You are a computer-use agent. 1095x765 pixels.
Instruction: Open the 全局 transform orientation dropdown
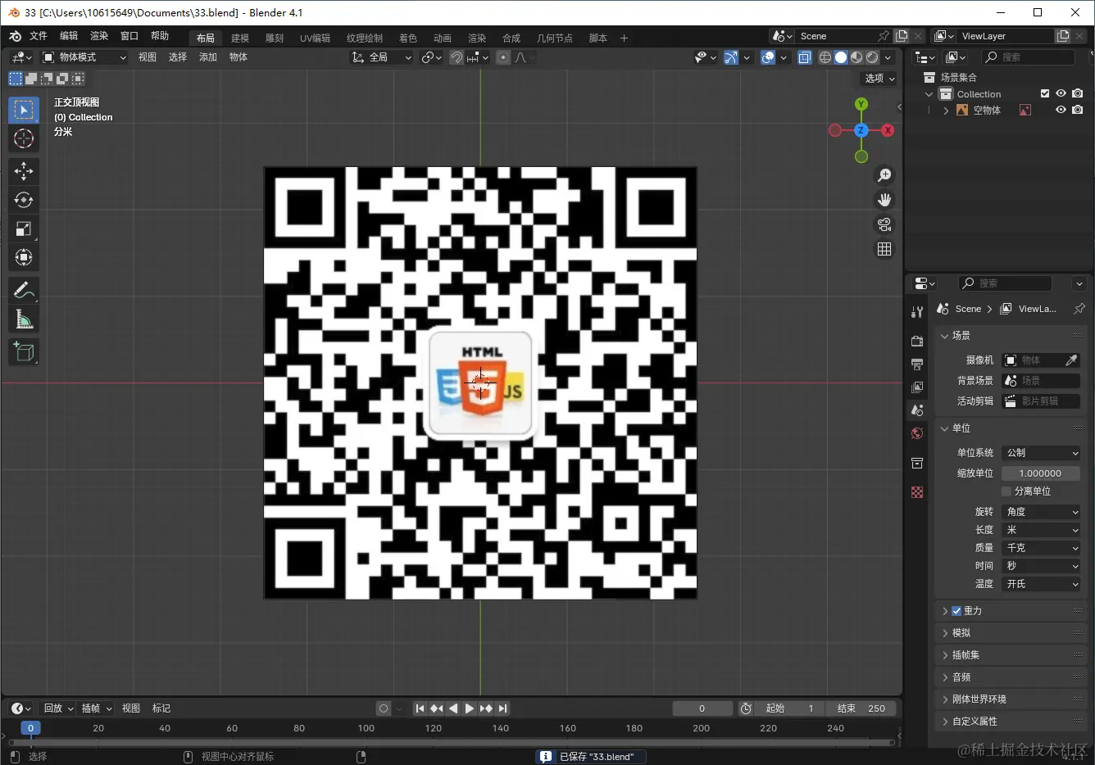(382, 57)
